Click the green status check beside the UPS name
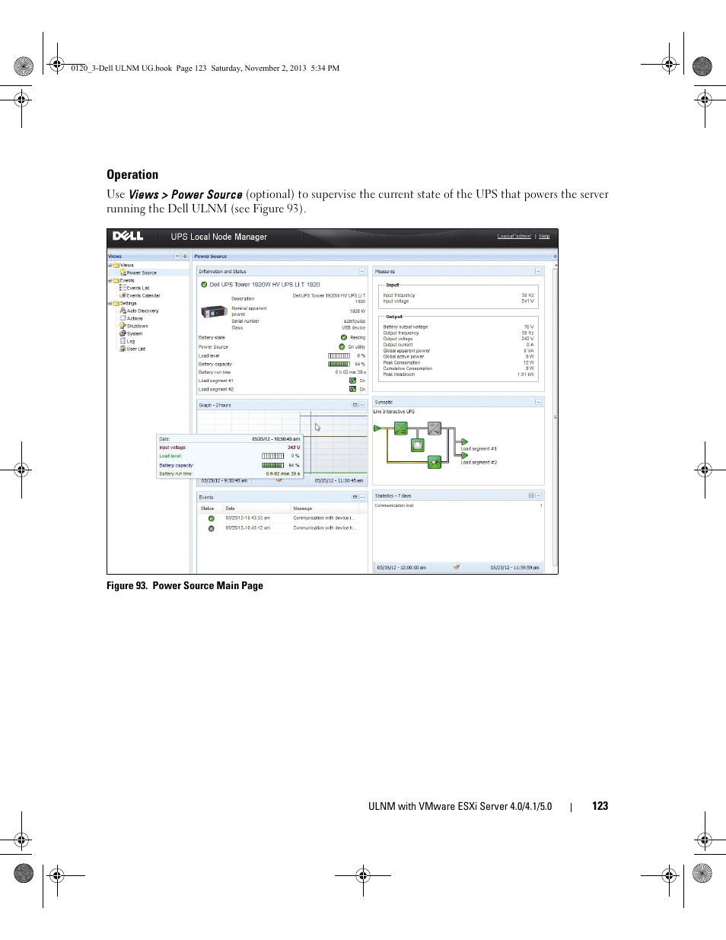The height and width of the screenshot is (940, 726). tap(204, 285)
